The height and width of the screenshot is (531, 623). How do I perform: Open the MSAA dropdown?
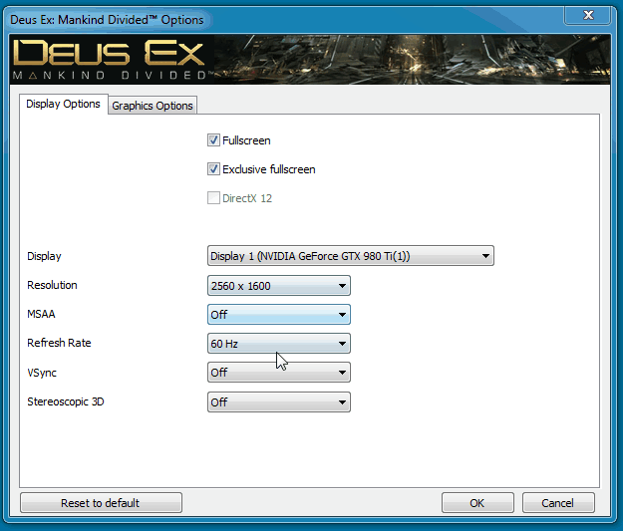[279, 315]
